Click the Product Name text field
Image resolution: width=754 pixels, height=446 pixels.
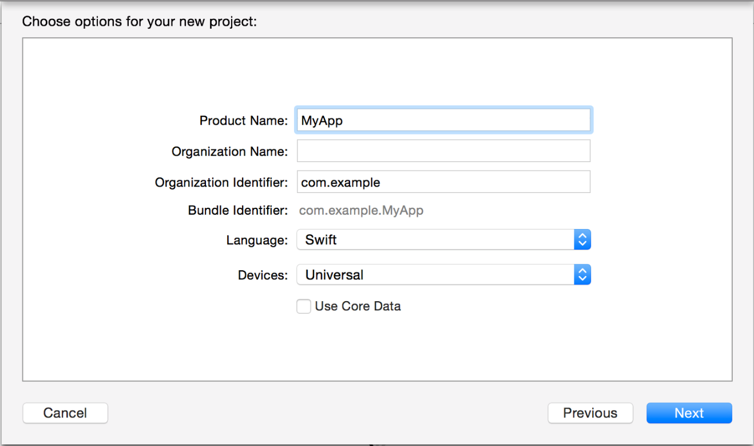pos(443,121)
